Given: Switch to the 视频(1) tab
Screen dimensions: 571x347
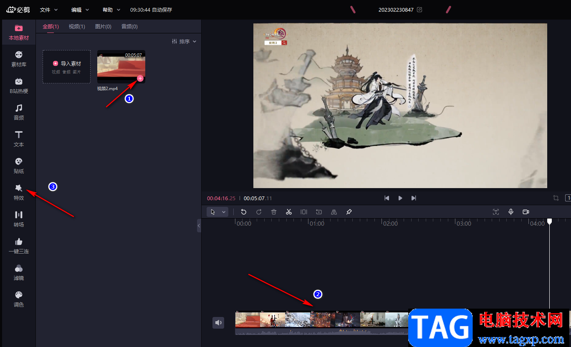Looking at the screenshot, I should pos(77,27).
